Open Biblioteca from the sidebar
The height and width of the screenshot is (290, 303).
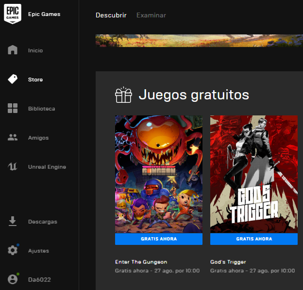pyautogui.click(x=42, y=109)
